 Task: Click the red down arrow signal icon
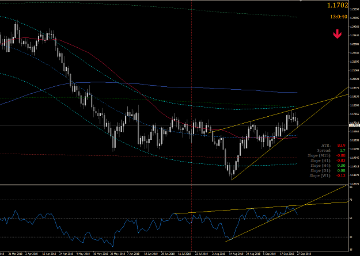(338, 34)
